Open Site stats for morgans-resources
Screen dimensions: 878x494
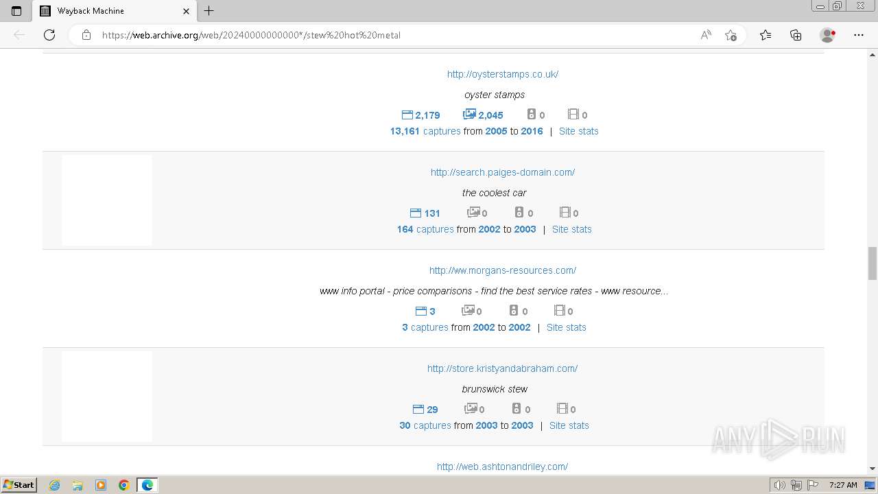point(566,327)
